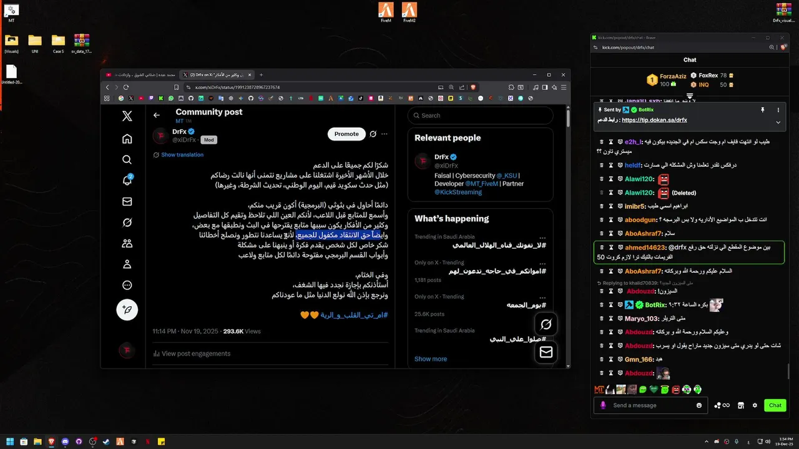Open https://tip.dokan.sa/drfx link in chat

654,120
